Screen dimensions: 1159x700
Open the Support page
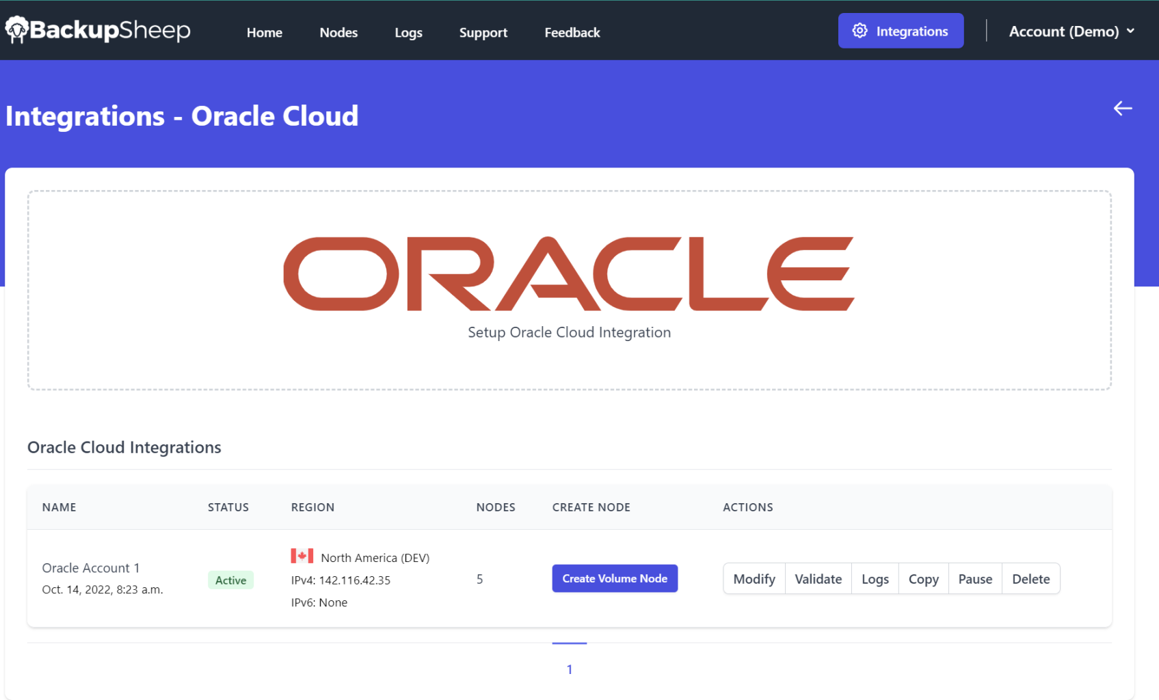point(483,32)
